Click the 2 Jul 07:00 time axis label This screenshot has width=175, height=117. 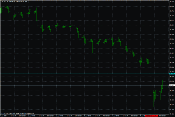[32, 116]
